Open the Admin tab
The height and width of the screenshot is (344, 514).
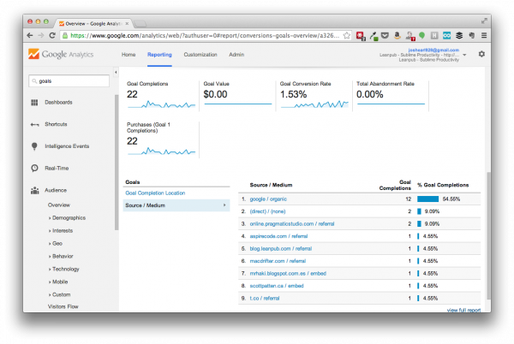click(x=236, y=55)
